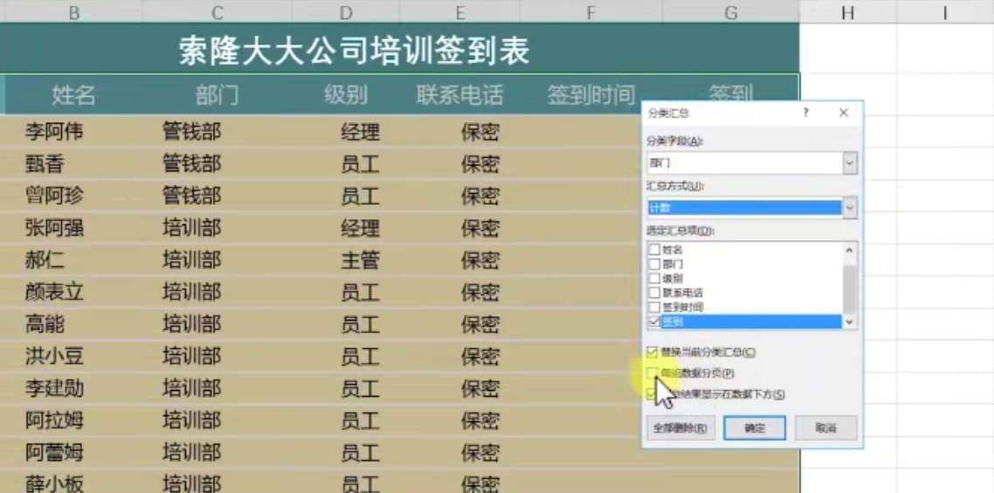This screenshot has height=493, width=994.
Task: Expand the 汇总方式 dropdown arrow
Action: (850, 208)
